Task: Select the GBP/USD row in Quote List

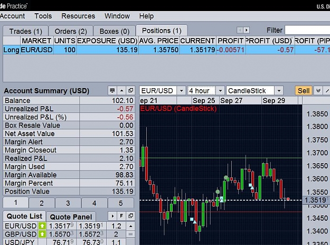Action: click(x=65, y=234)
